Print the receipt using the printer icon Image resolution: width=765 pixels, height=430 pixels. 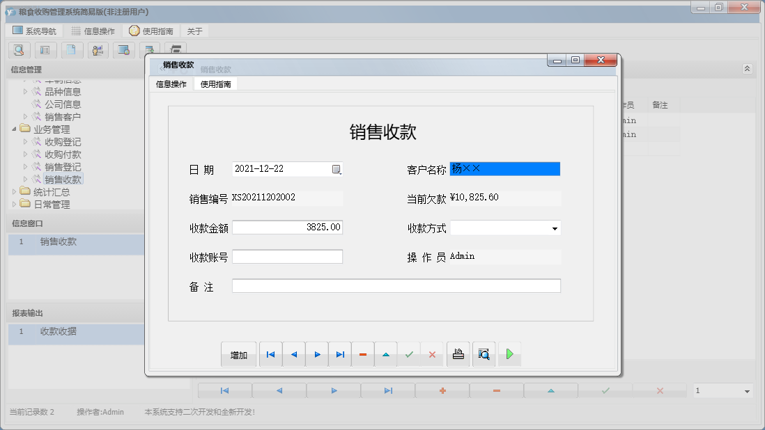coord(458,354)
